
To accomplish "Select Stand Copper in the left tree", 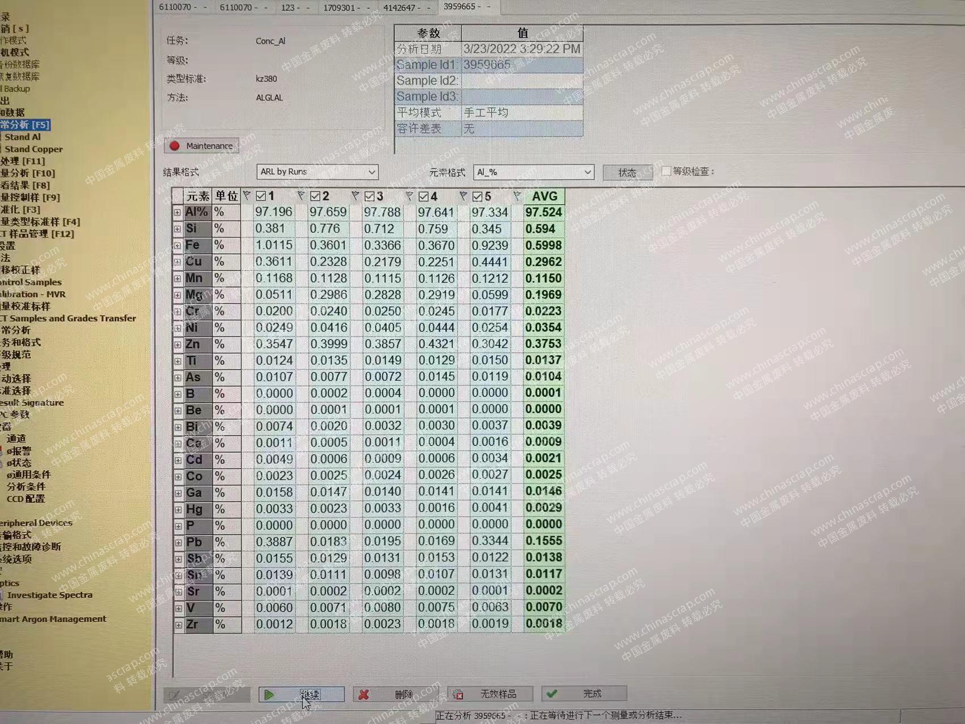I will [x=33, y=149].
